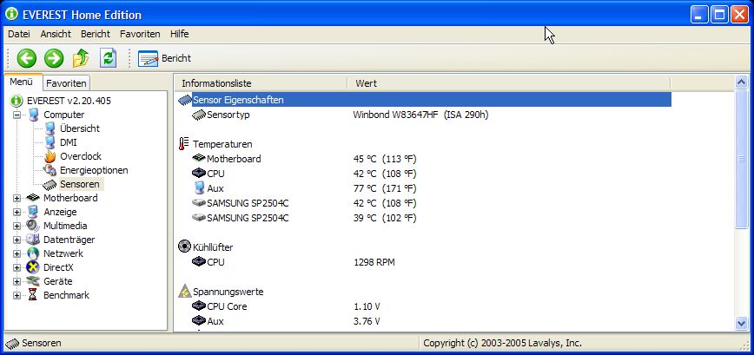Expand the DirectX tree node

click(x=17, y=267)
